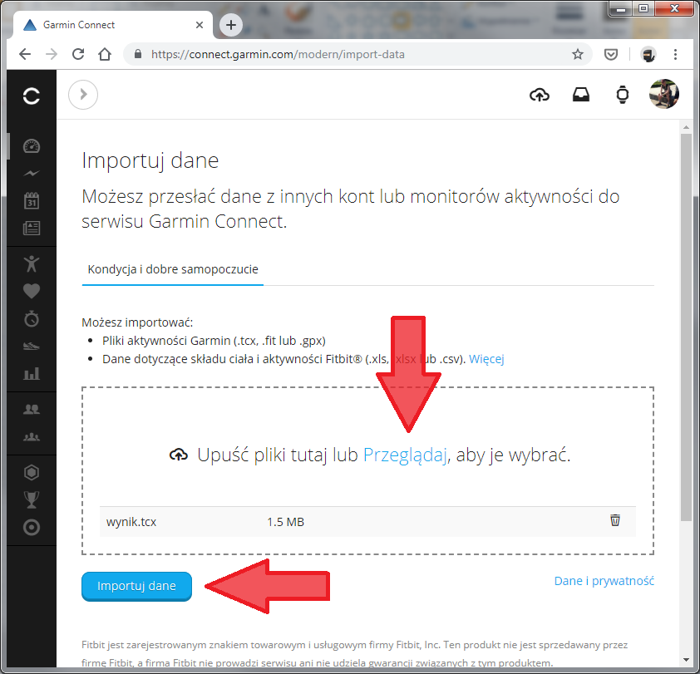This screenshot has height=674, width=700.
Task: Minimize the browser window
Action: pos(621,8)
